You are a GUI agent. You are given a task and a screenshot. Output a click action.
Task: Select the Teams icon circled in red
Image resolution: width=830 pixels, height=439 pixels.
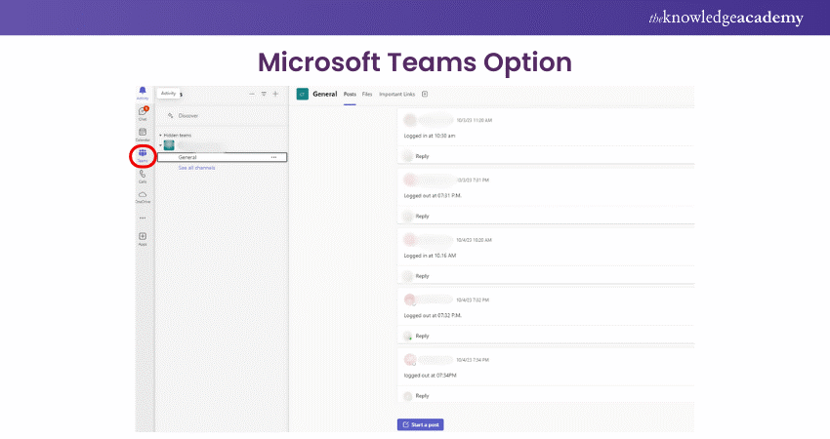[x=143, y=154]
